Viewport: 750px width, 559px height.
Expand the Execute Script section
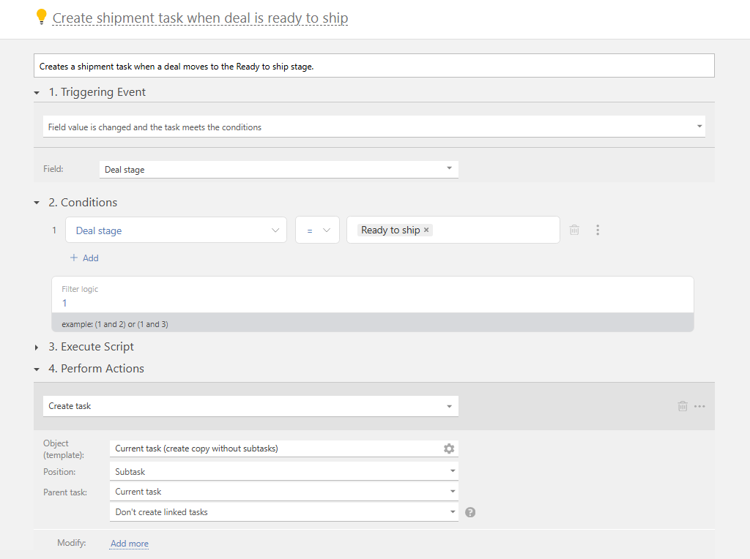pyautogui.click(x=37, y=347)
